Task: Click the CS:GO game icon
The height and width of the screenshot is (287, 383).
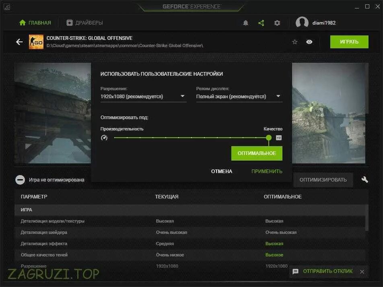Action: pyautogui.click(x=36, y=42)
